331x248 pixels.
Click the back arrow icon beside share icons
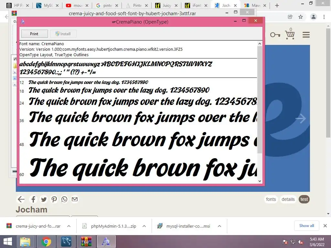pyautogui.click(x=21, y=199)
